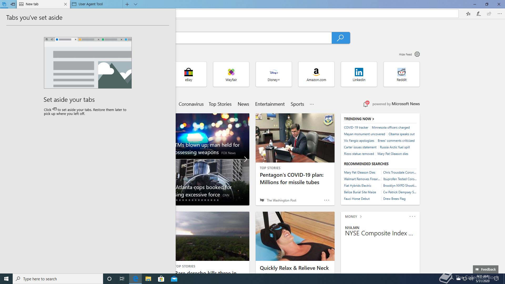Click Hide Feed link

click(405, 54)
